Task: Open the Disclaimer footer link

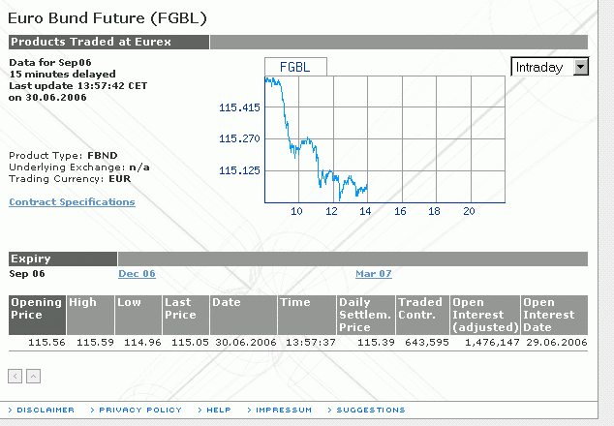Action: click(x=45, y=410)
